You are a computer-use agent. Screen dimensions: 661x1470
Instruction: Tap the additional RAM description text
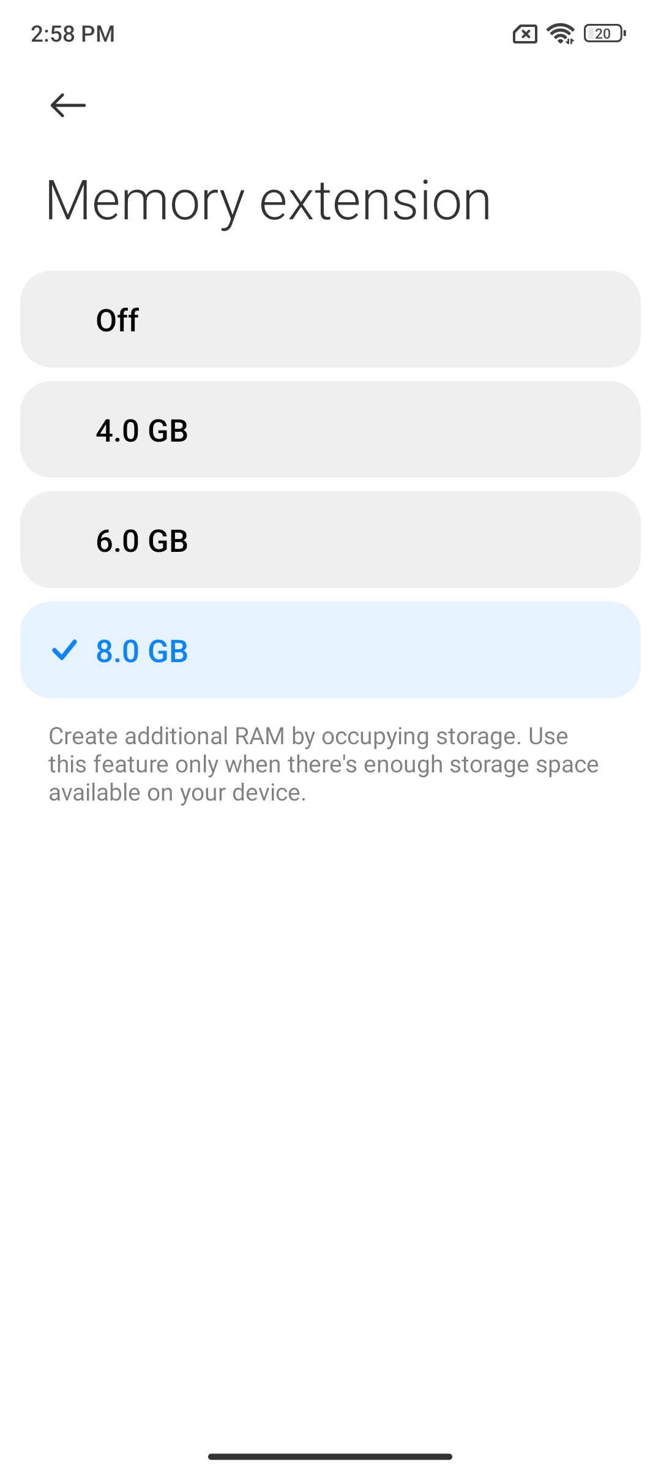[324, 764]
